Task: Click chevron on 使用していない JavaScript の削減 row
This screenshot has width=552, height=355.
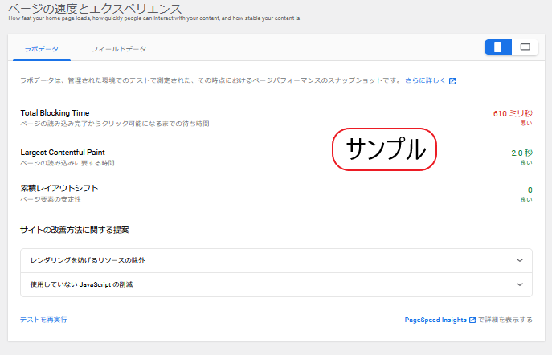Action: 520,284
